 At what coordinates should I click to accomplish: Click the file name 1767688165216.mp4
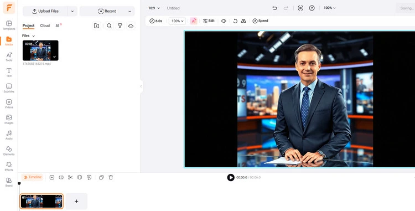(37, 64)
